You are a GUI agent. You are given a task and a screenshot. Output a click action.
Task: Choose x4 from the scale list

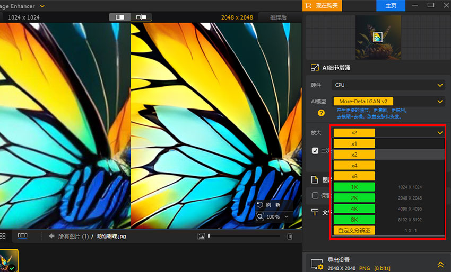tap(354, 166)
